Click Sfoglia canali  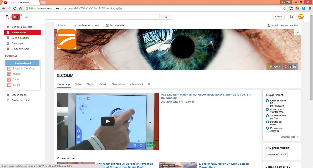(x=19, y=95)
